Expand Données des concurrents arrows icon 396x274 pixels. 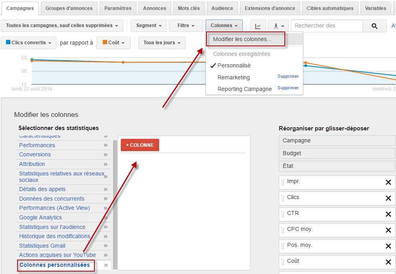pos(106,199)
